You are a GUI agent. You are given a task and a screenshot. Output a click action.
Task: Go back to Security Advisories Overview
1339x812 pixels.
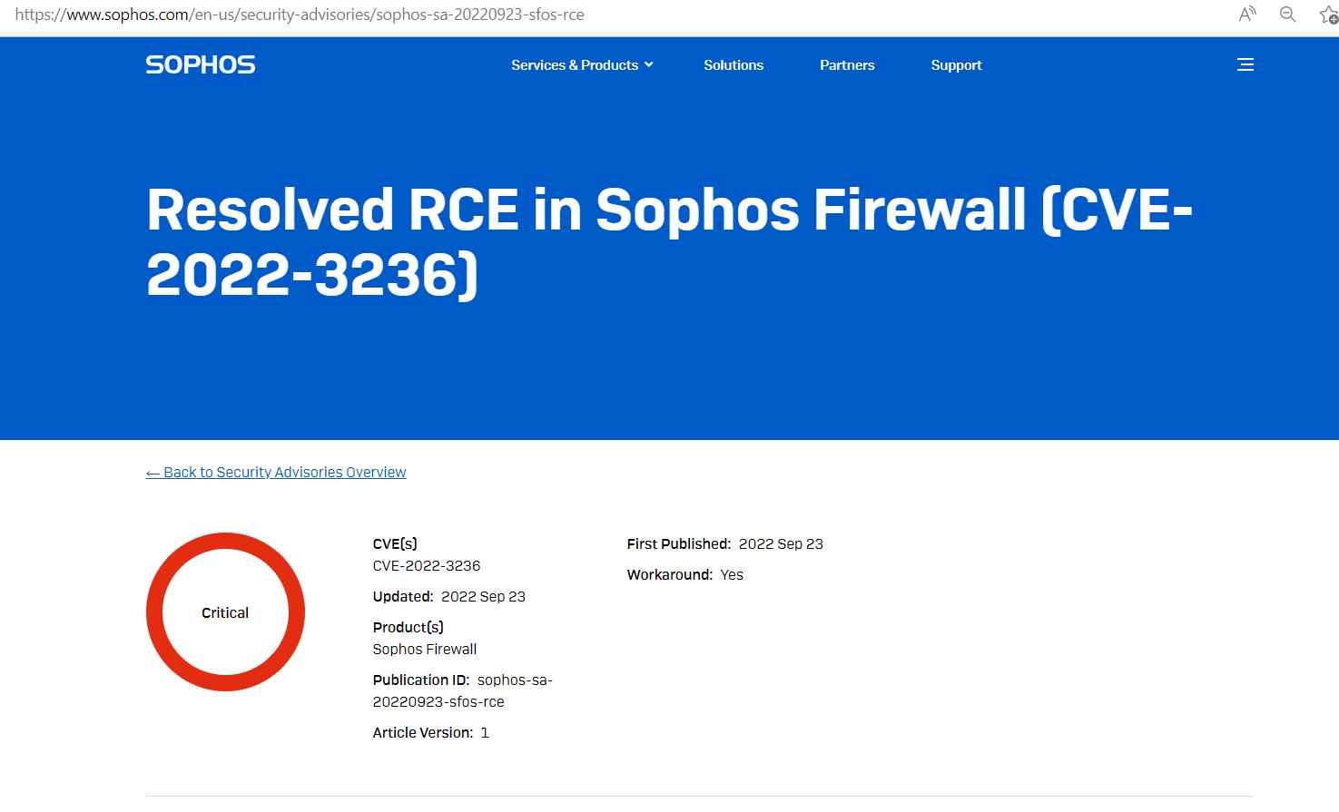click(276, 472)
